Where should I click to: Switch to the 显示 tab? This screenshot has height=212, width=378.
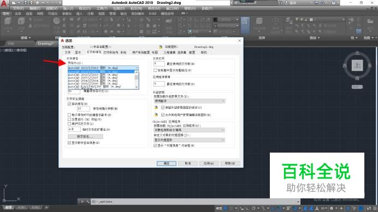(x=78, y=52)
